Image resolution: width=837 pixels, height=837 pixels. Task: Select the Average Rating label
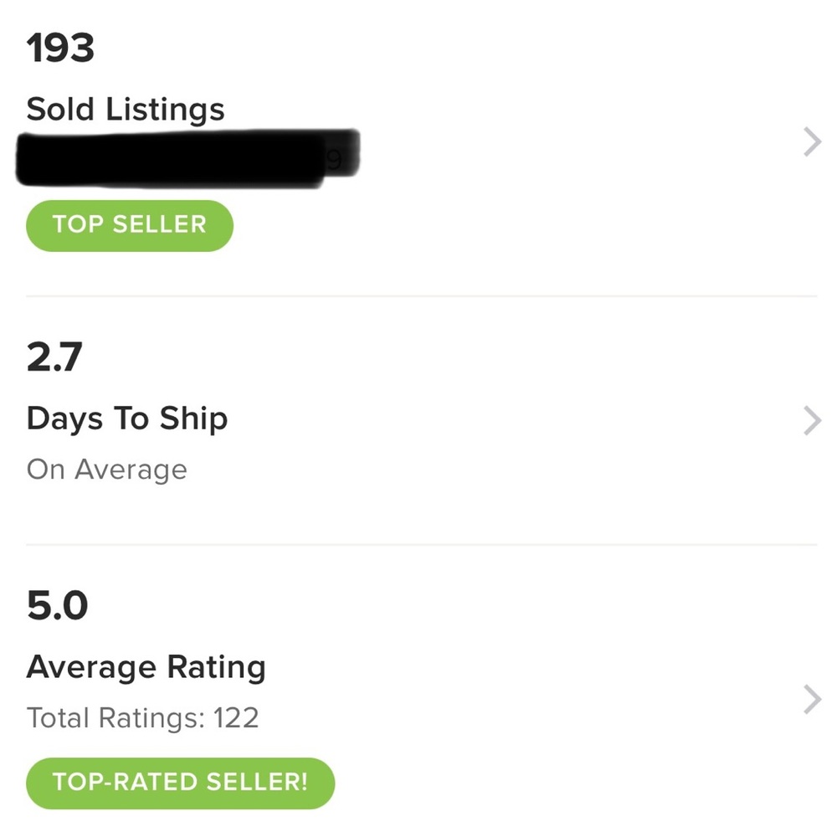pyautogui.click(x=146, y=667)
